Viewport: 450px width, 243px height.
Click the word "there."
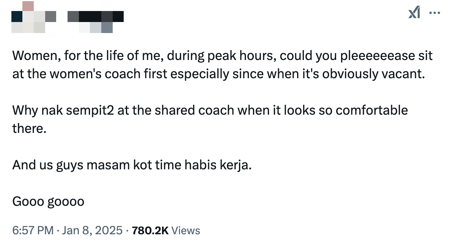point(29,128)
